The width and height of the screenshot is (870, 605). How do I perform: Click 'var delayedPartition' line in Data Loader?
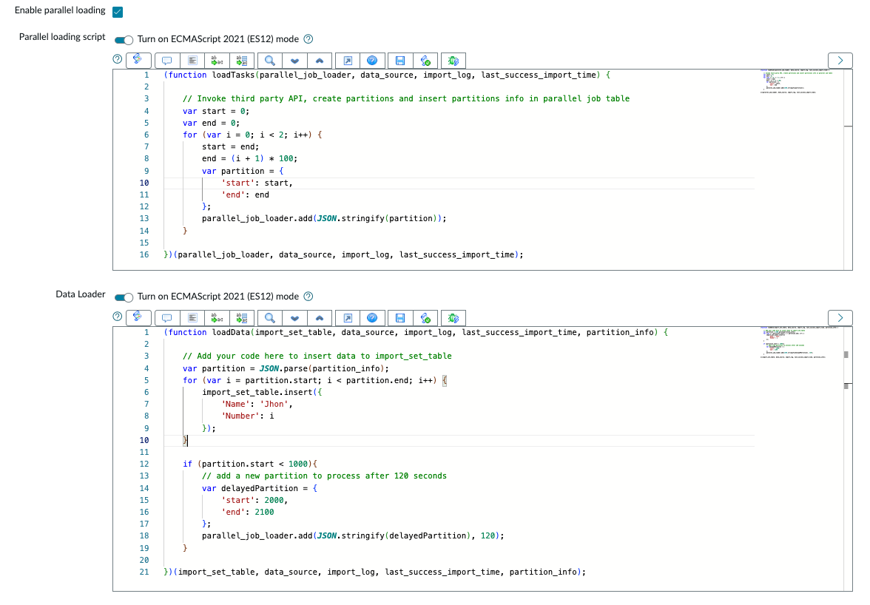tap(260, 489)
